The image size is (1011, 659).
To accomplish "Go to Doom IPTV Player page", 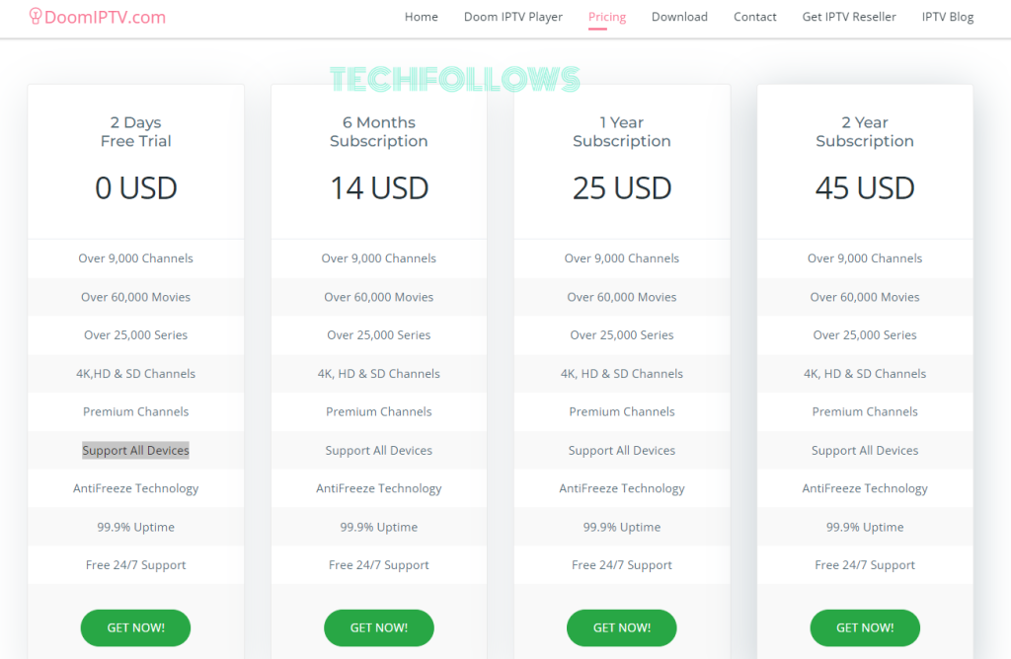I will 513,17.
